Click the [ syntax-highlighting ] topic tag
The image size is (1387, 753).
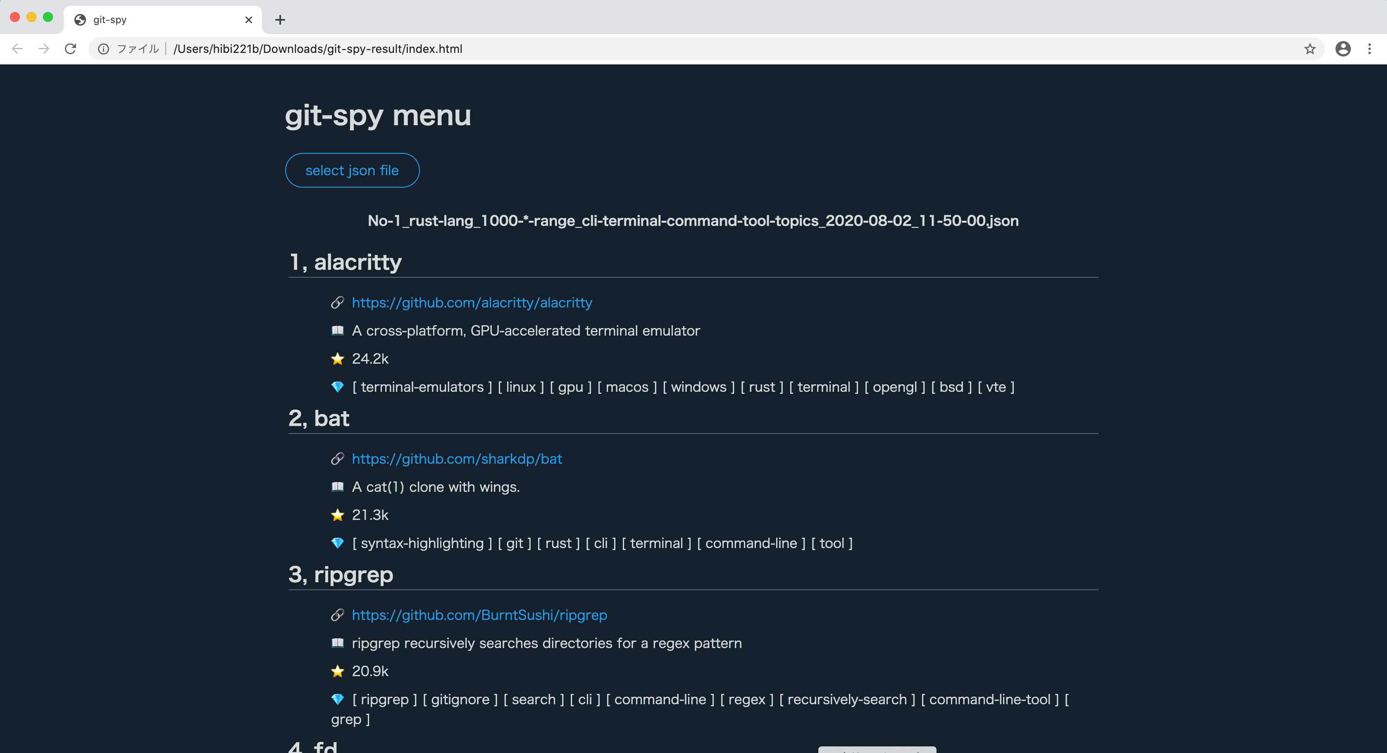(422, 543)
